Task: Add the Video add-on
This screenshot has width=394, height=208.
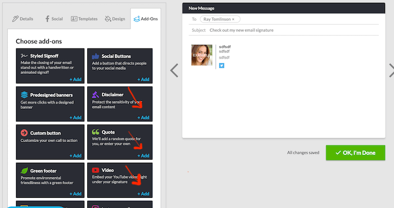Action: pyautogui.click(x=144, y=194)
